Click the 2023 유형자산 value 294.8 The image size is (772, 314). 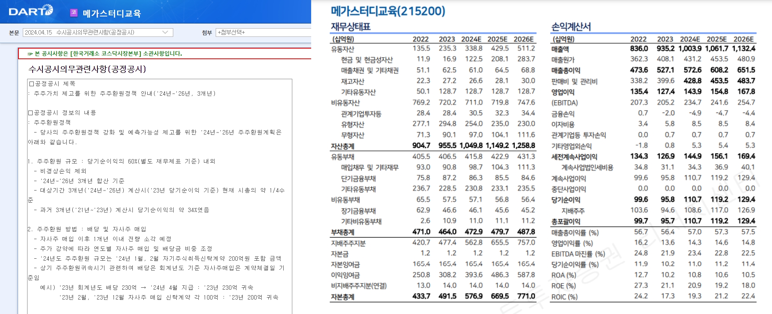click(x=447, y=123)
